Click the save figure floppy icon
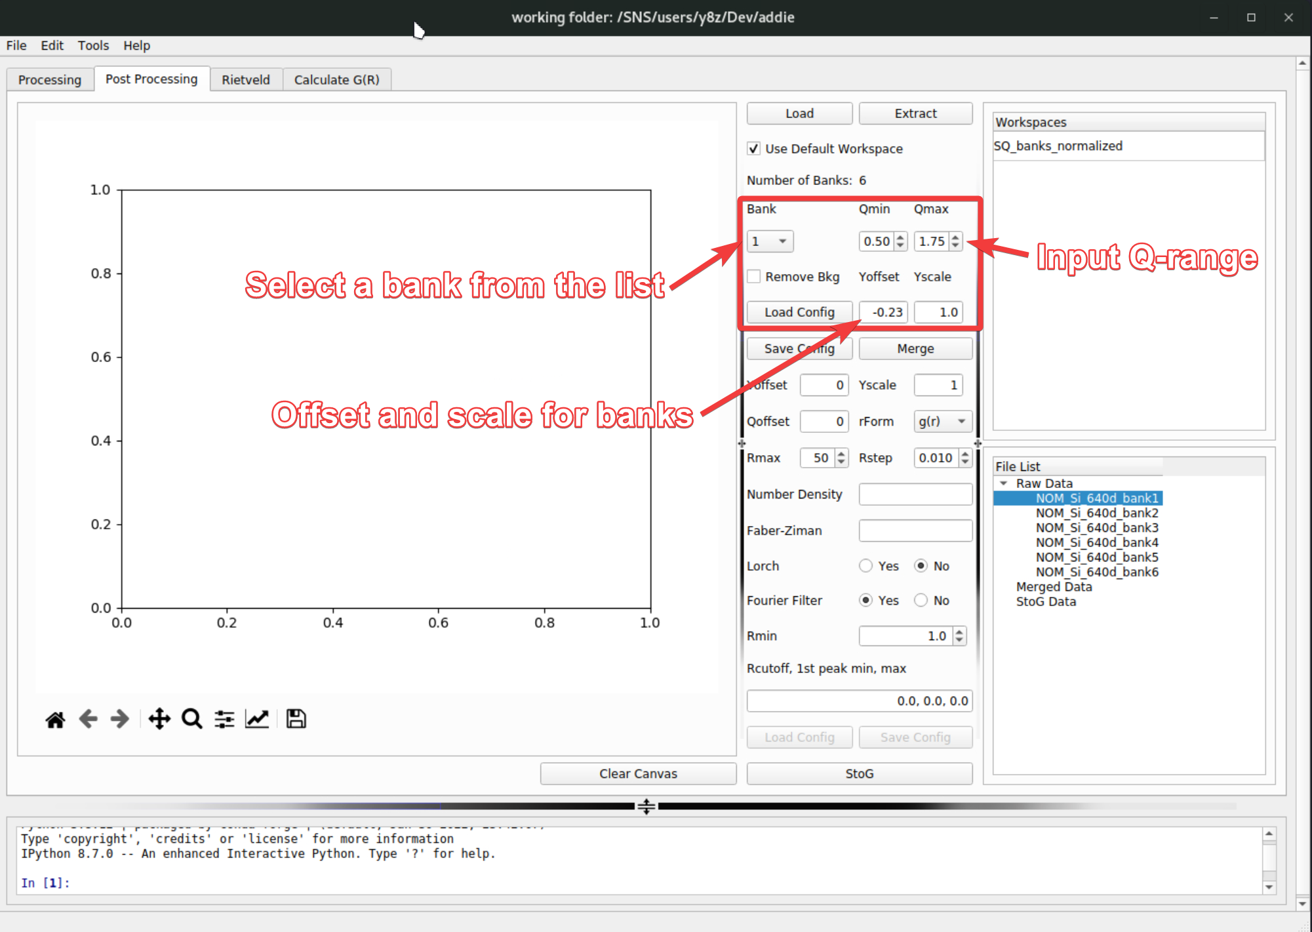Screen dimensions: 1312x932 [x=296, y=719]
